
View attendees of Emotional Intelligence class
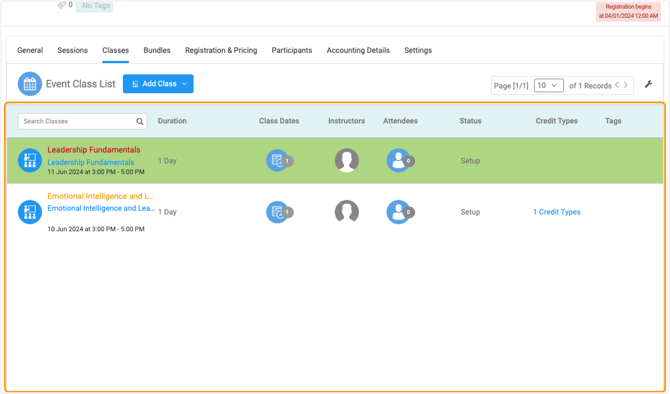click(x=400, y=212)
